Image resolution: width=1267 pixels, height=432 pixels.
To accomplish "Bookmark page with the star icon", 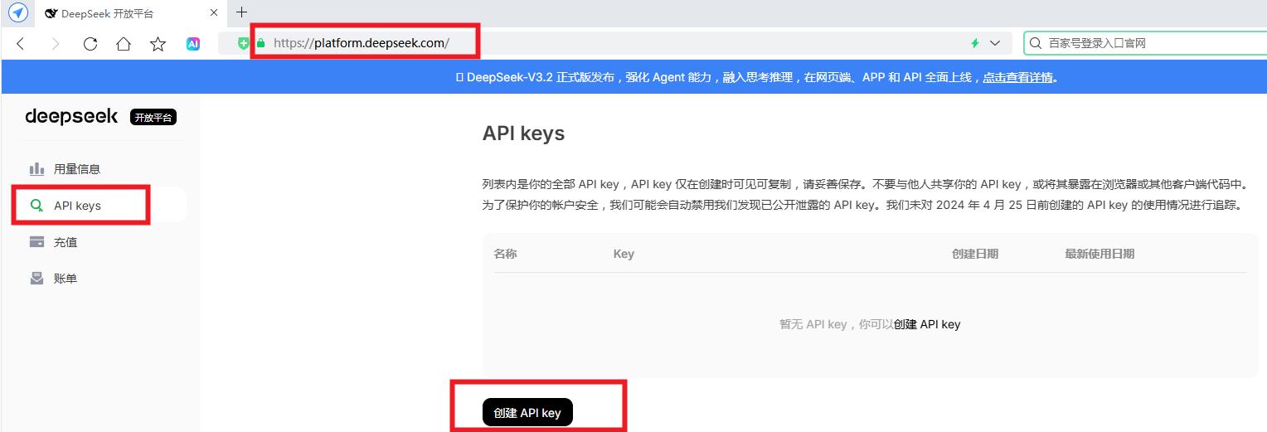I will (158, 44).
